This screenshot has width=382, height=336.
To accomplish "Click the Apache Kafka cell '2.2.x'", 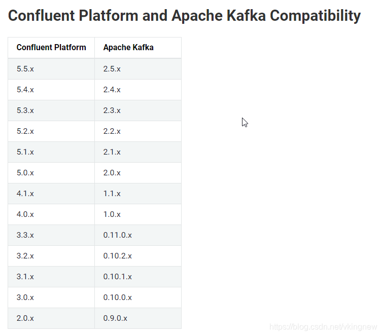I will tap(138, 131).
